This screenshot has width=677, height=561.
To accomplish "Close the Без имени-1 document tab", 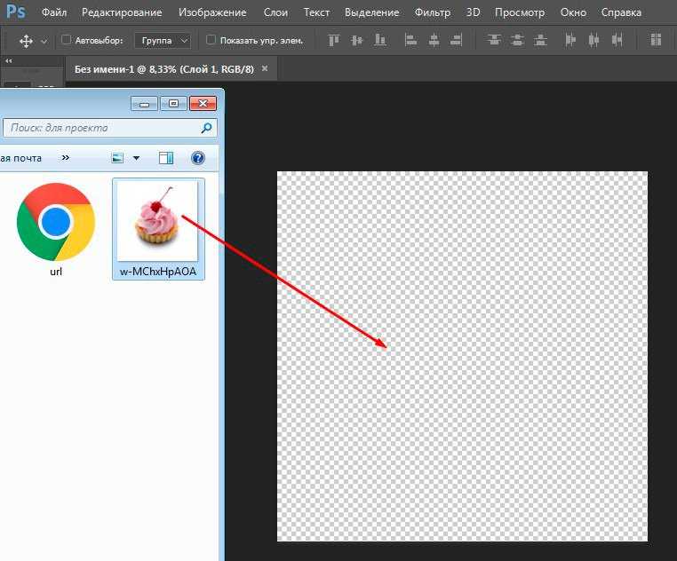I will point(265,68).
